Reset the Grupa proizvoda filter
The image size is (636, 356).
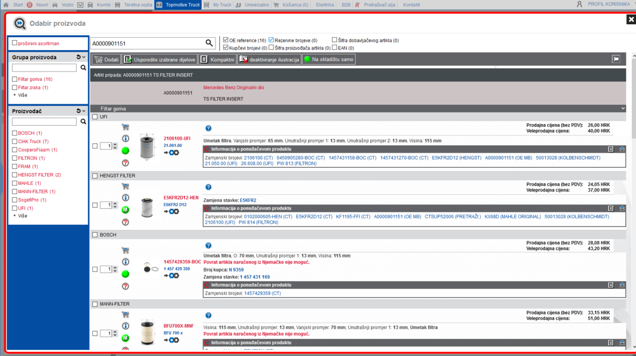(x=78, y=57)
